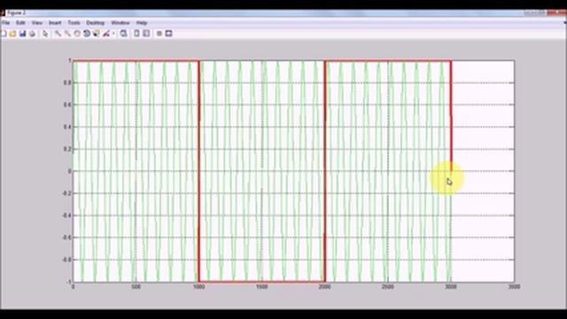This screenshot has width=567, height=319.
Task: Save the figure with the floppy disk icon
Action: [22, 34]
